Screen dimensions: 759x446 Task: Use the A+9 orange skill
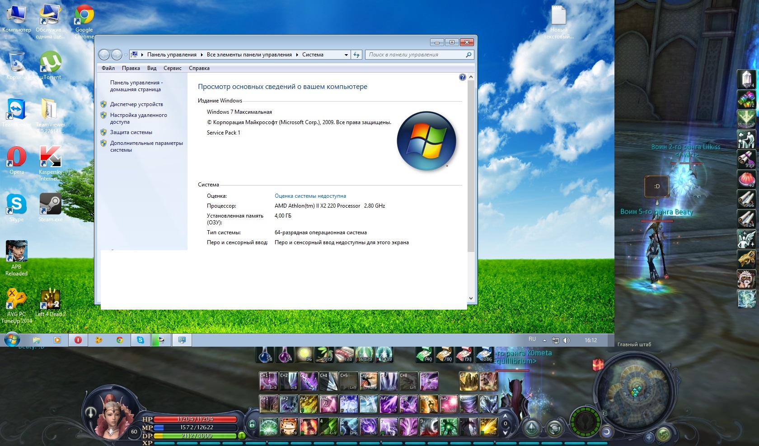(x=429, y=404)
